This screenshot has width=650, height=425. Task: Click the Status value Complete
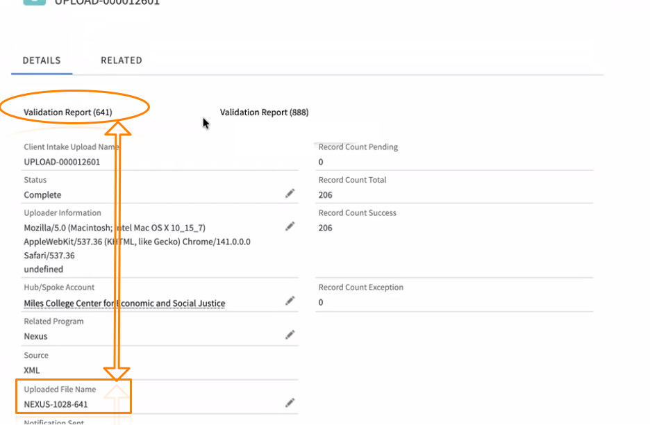[x=43, y=195]
